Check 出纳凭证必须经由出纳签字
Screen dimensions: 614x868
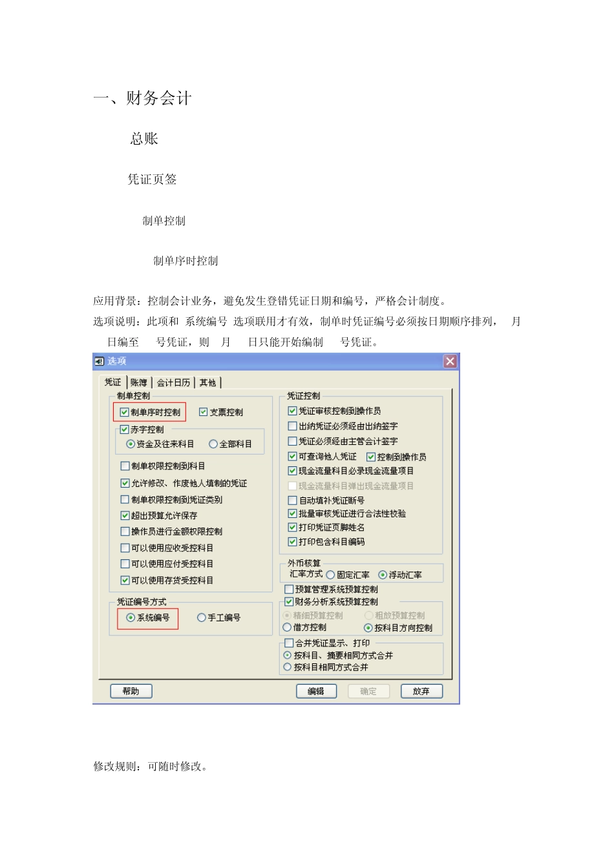click(292, 426)
